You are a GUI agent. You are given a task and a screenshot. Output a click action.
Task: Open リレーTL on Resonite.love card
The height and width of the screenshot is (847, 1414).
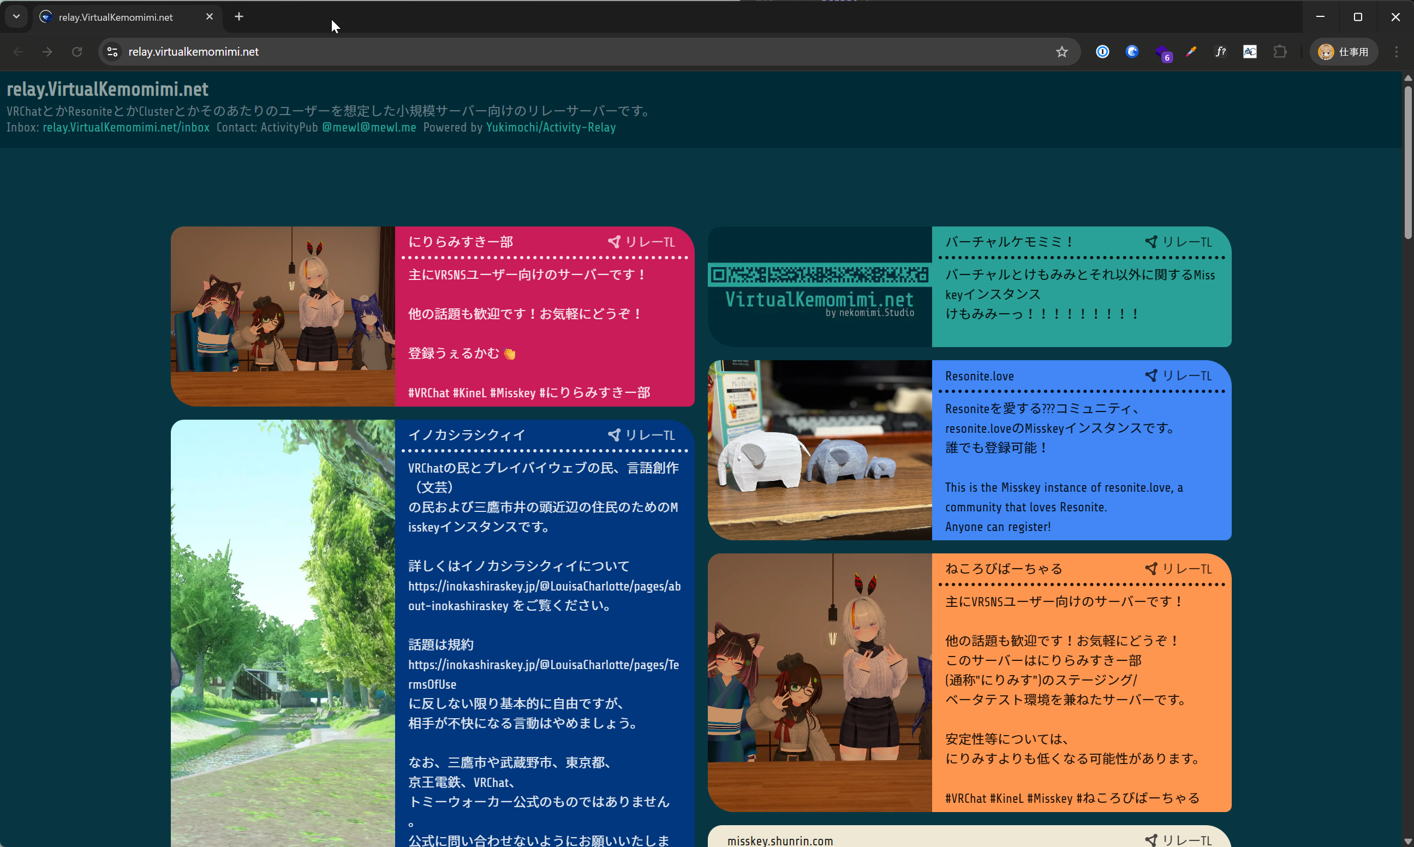point(1178,375)
